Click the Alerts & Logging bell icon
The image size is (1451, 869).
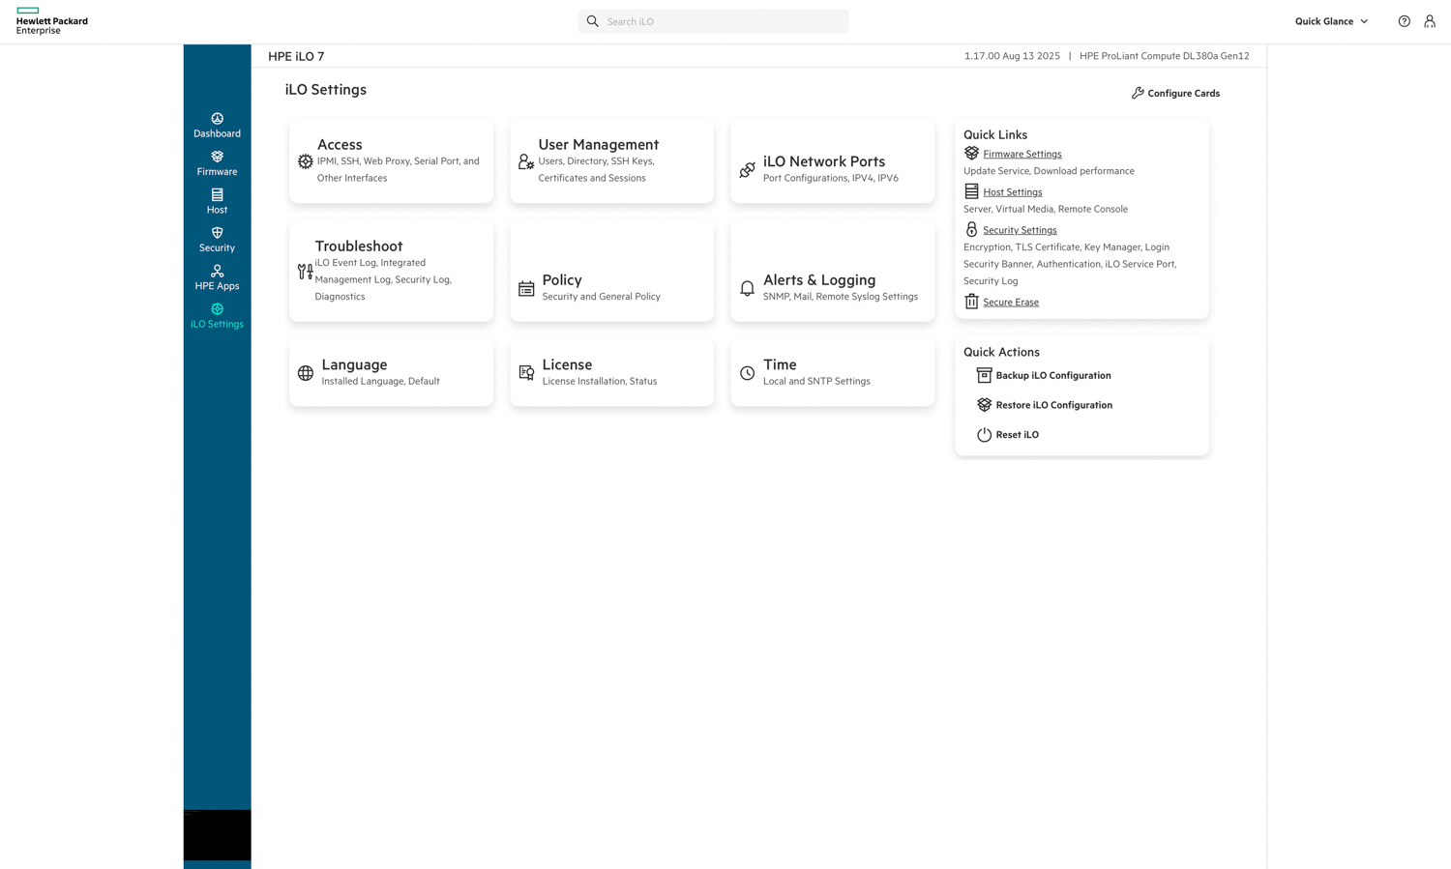coord(747,288)
